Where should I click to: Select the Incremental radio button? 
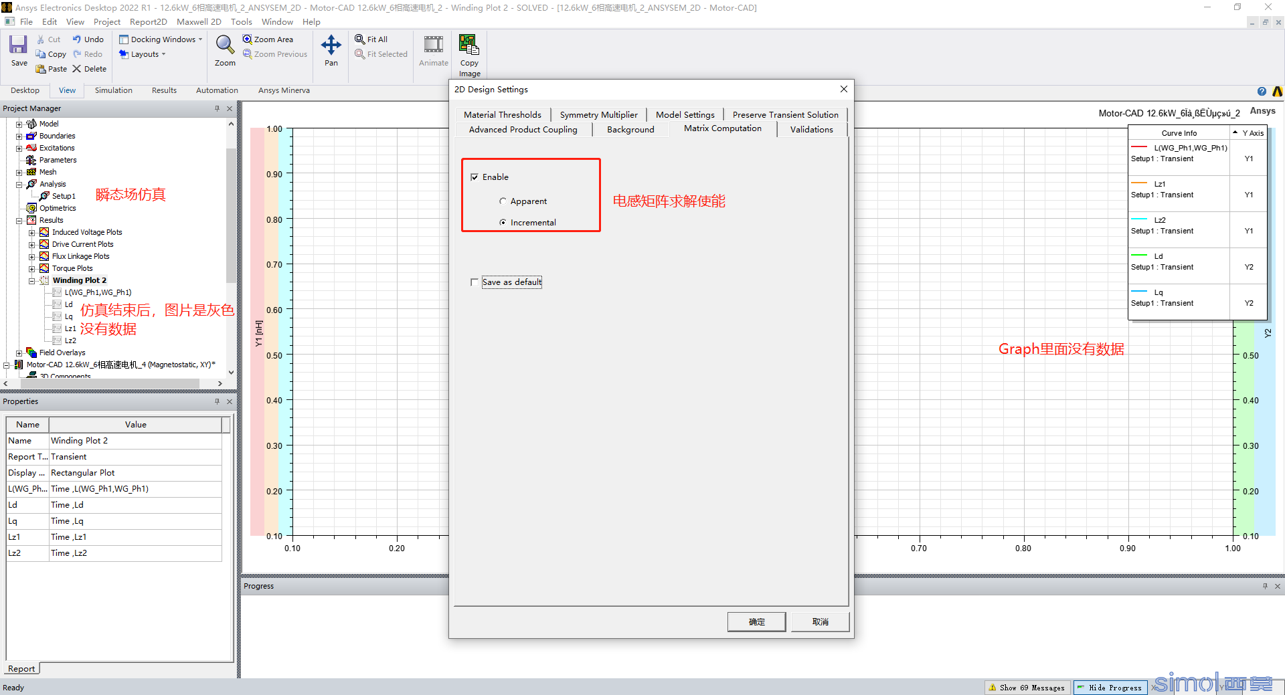[503, 223]
